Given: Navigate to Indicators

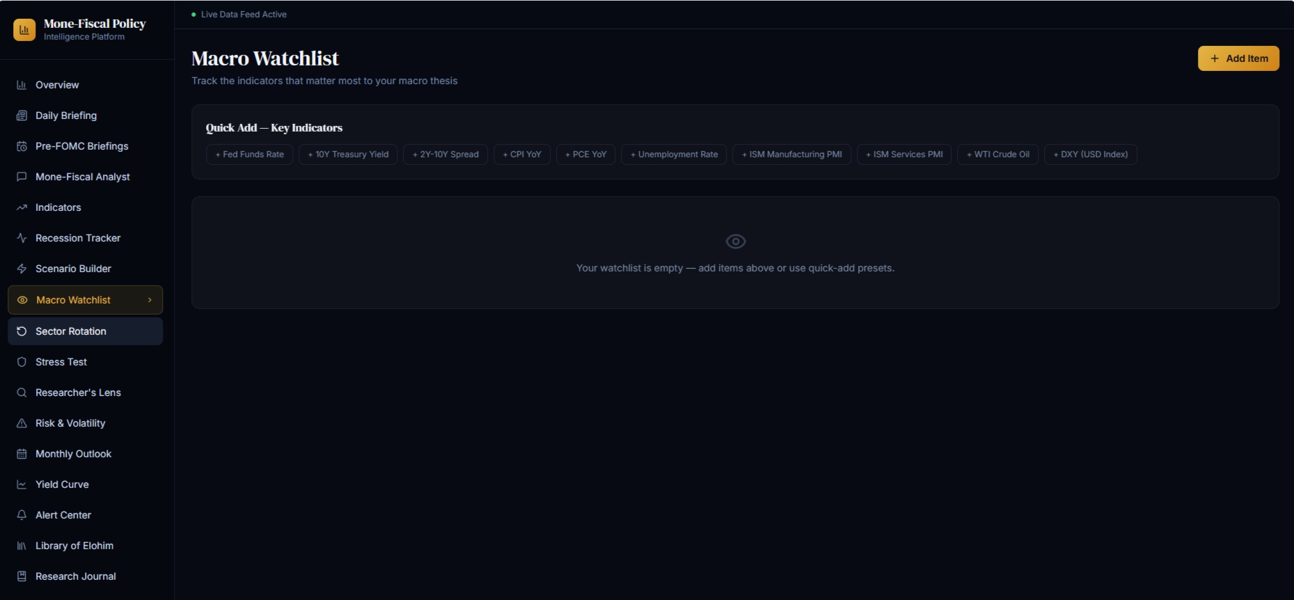Looking at the screenshot, I should (x=85, y=207).
